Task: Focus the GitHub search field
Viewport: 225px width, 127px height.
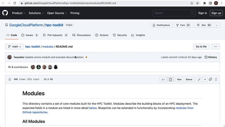Action: click(x=174, y=13)
